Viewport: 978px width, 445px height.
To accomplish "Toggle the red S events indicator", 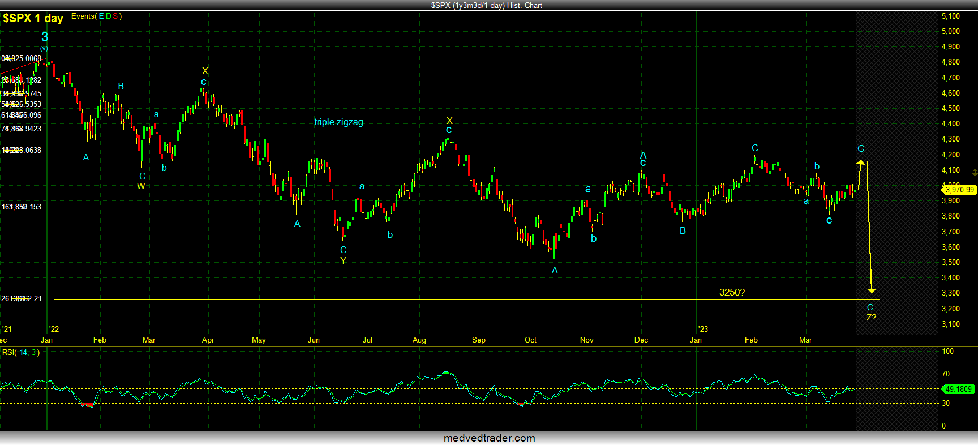I will pos(115,16).
